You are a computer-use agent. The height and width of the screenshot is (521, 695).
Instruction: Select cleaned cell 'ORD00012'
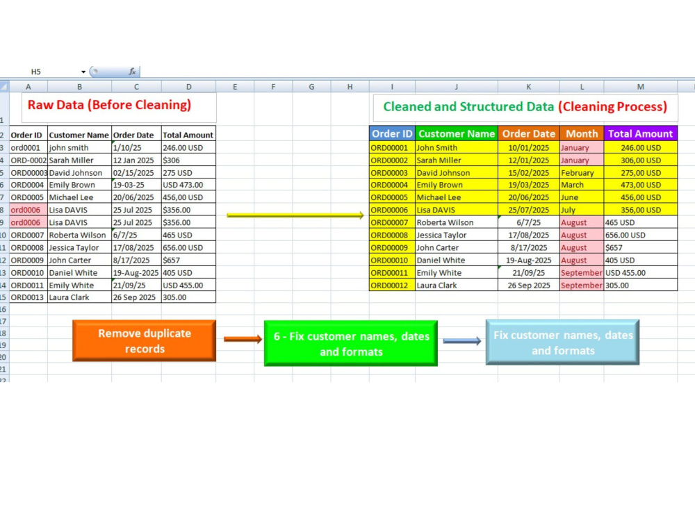[x=392, y=286]
